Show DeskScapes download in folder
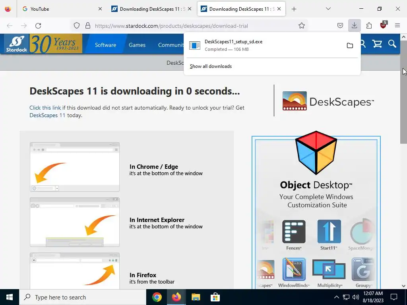This screenshot has width=407, height=305. [350, 45]
